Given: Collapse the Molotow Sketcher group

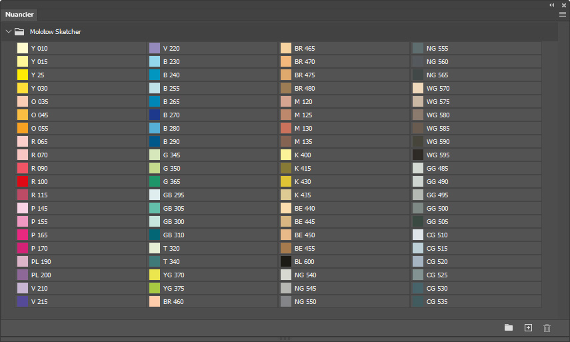Looking at the screenshot, I should click(9, 31).
